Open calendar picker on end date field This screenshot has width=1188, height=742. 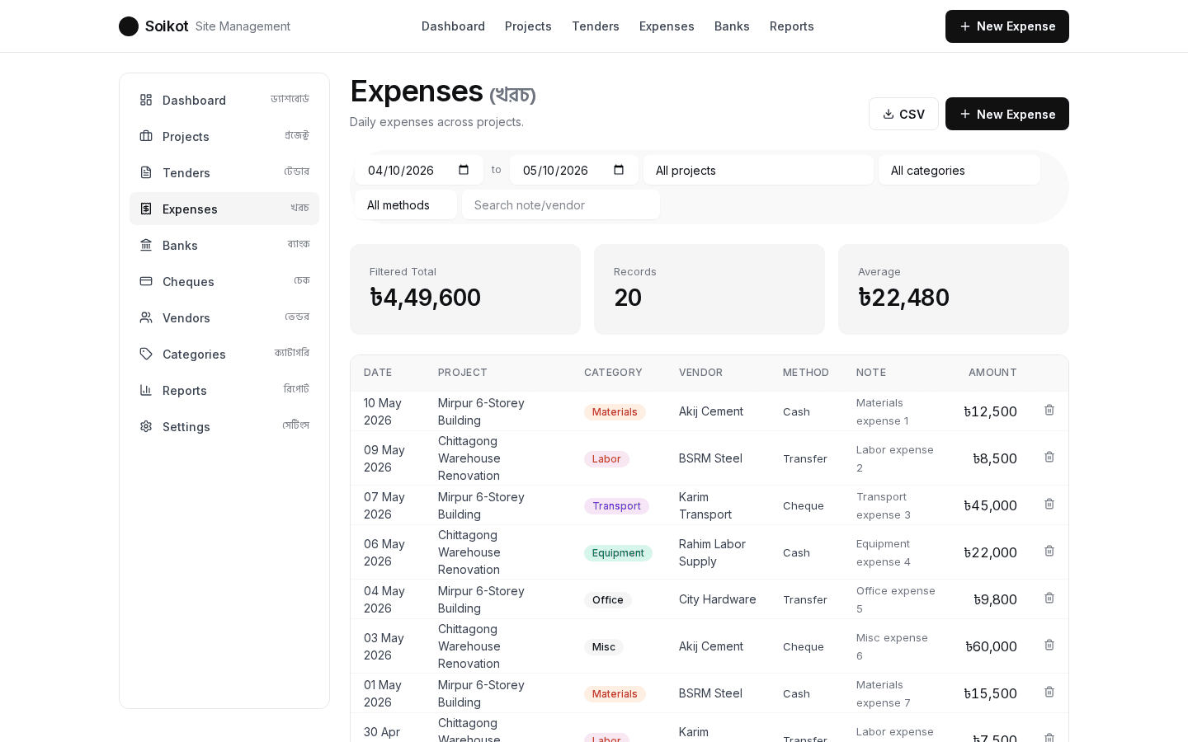[619, 170]
